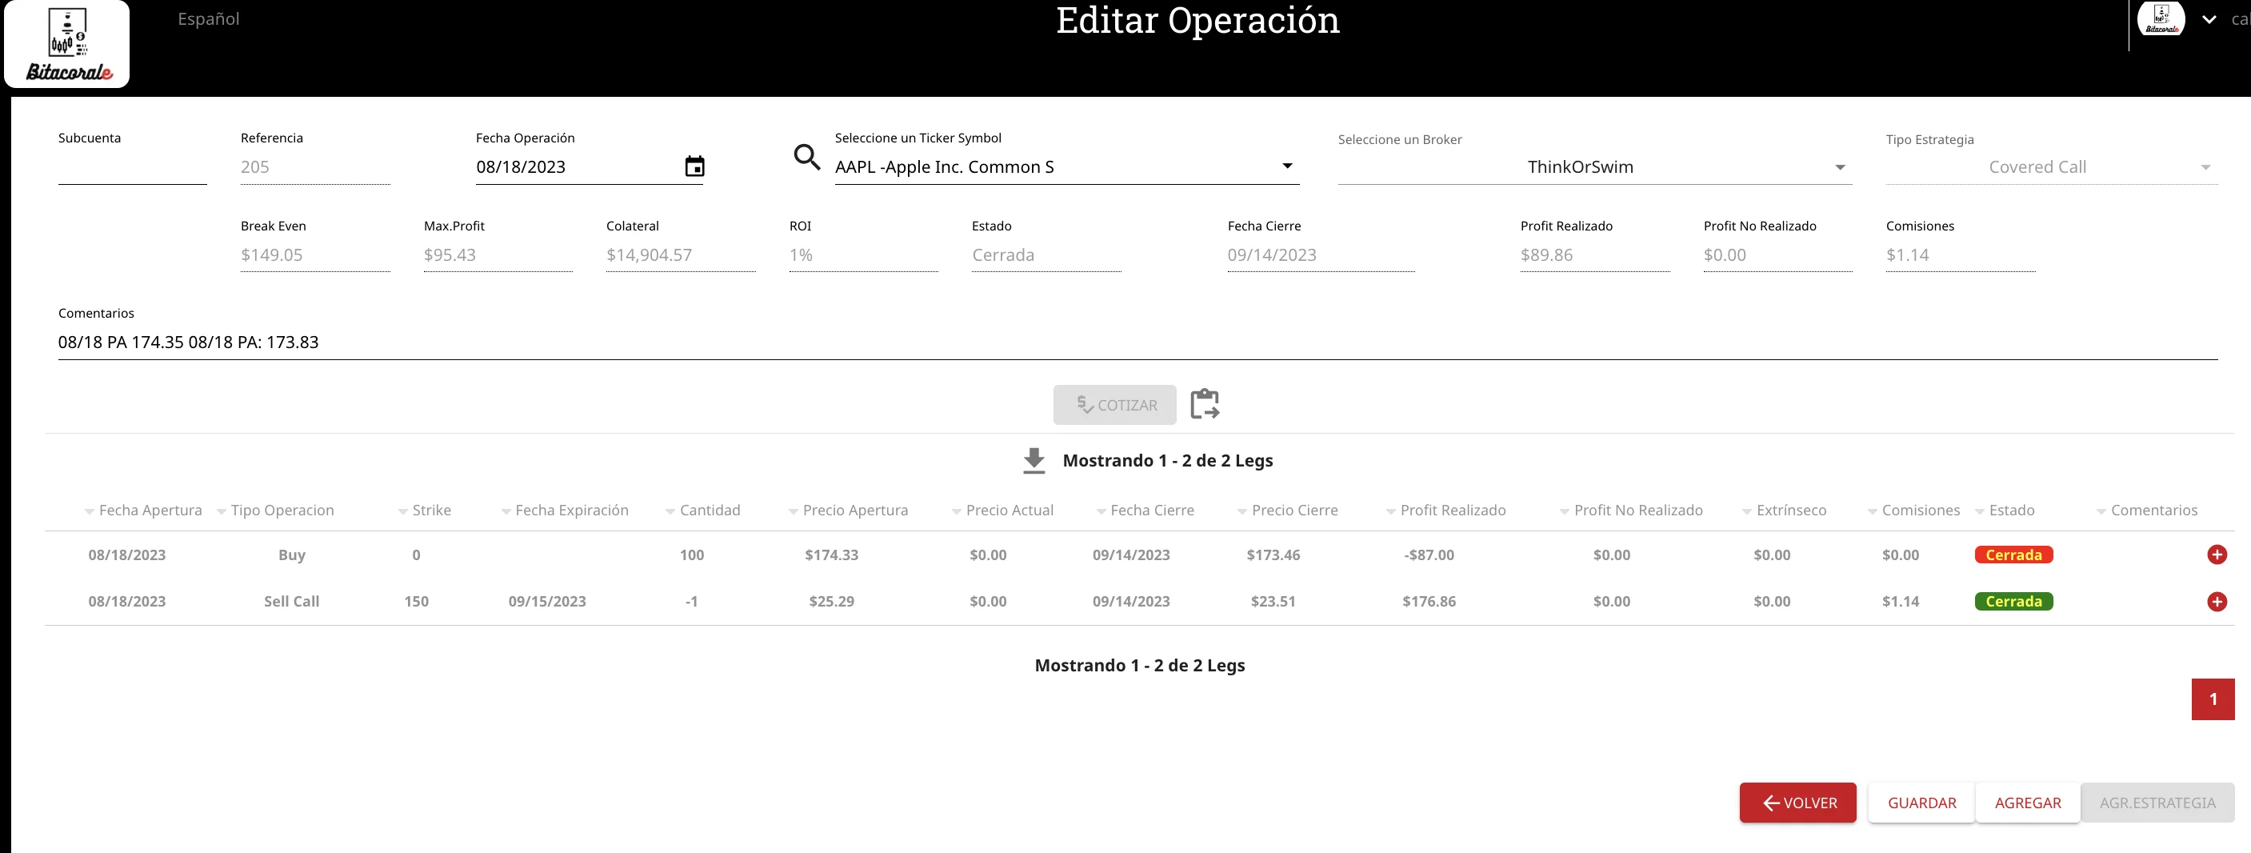Download the legs table with the arrow icon

coord(1034,461)
